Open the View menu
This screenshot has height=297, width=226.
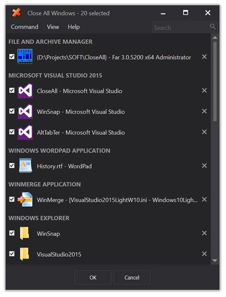[x=53, y=27]
